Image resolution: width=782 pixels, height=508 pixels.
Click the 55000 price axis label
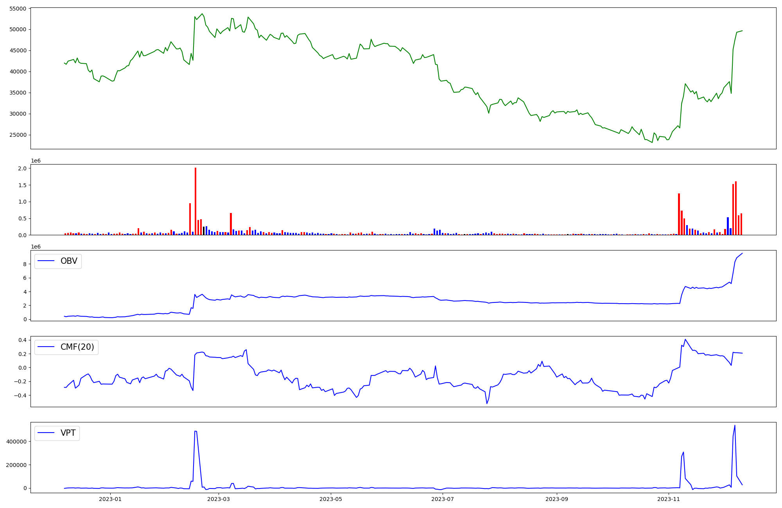[17, 9]
